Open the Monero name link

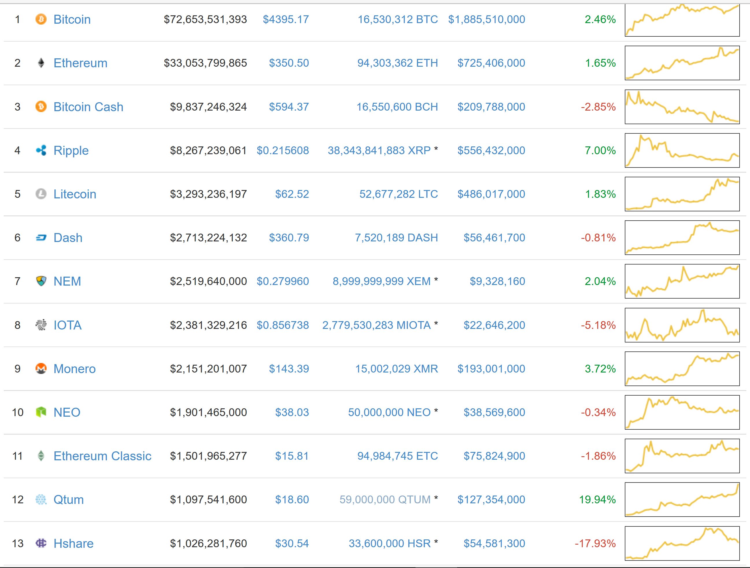75,368
